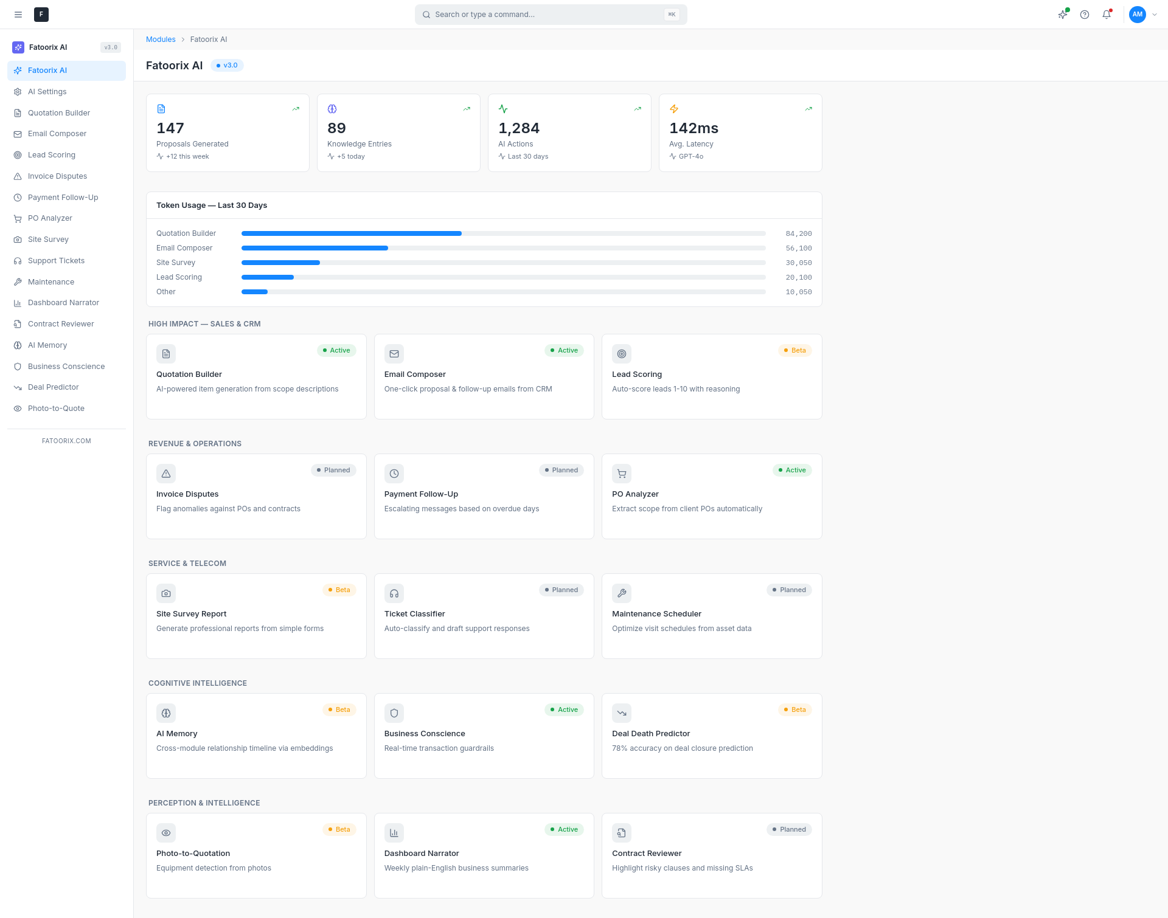
Task: Click the Proposals Generated document icon
Action: 161,109
